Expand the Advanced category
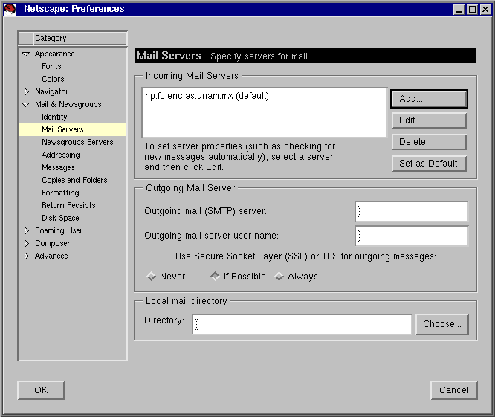Screen dimensions: 495x417 pos(26,256)
